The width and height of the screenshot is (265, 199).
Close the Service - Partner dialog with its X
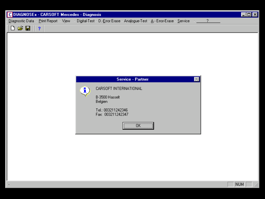(196, 79)
